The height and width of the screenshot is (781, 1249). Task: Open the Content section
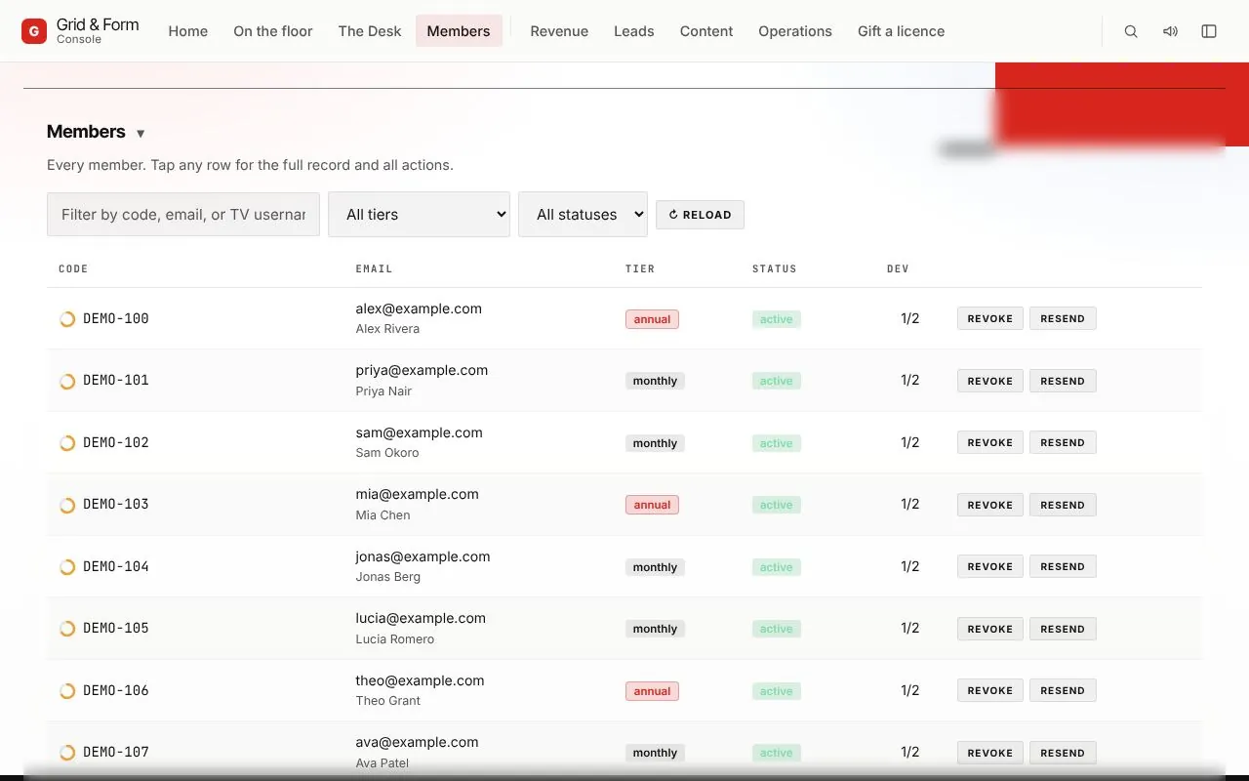706,31
